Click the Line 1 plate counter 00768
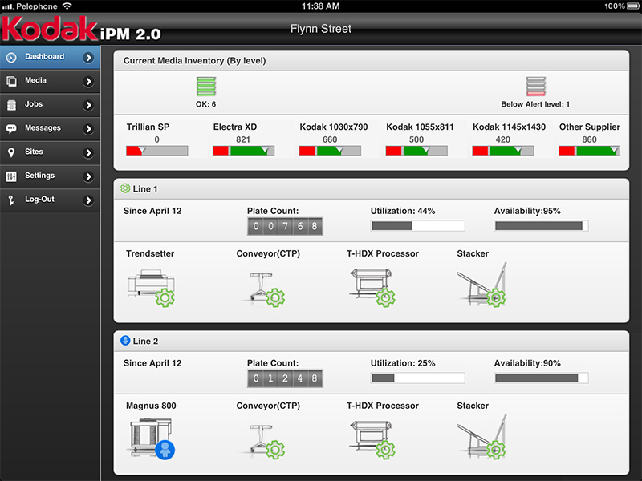Image resolution: width=642 pixels, height=481 pixels. [x=285, y=226]
